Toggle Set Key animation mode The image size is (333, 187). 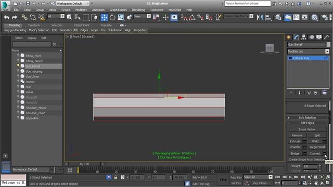click(x=236, y=183)
